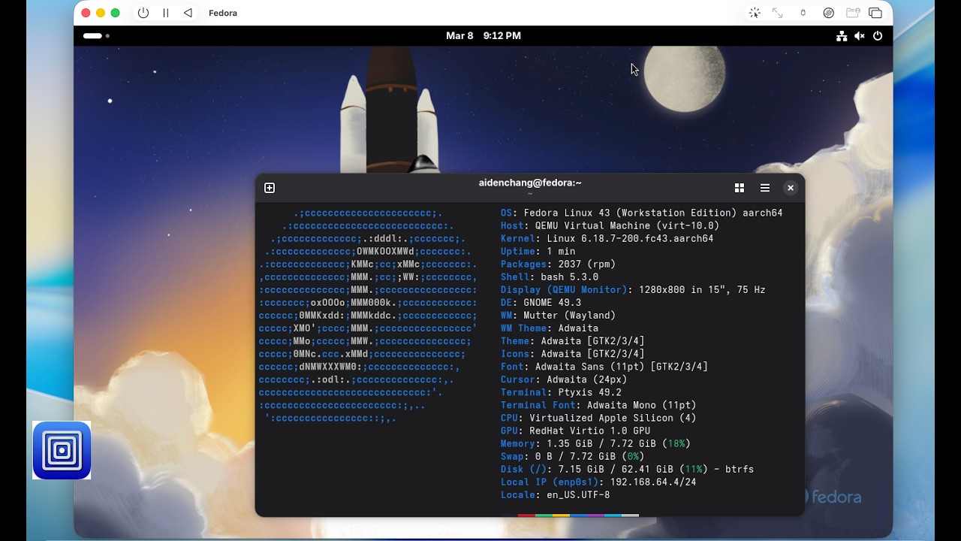The image size is (961, 541).
Task: Open the GNOME power system menu icon
Action: point(878,35)
